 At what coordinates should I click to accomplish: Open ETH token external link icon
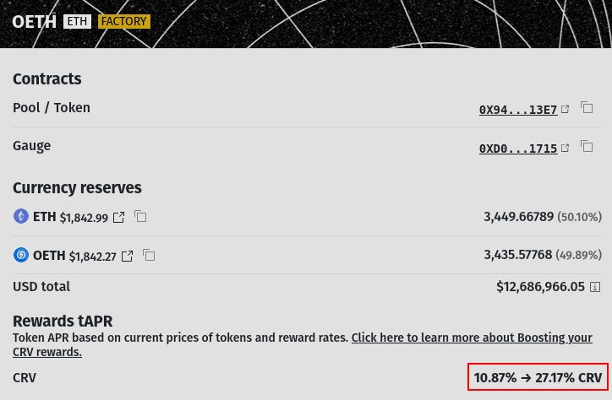tap(119, 218)
